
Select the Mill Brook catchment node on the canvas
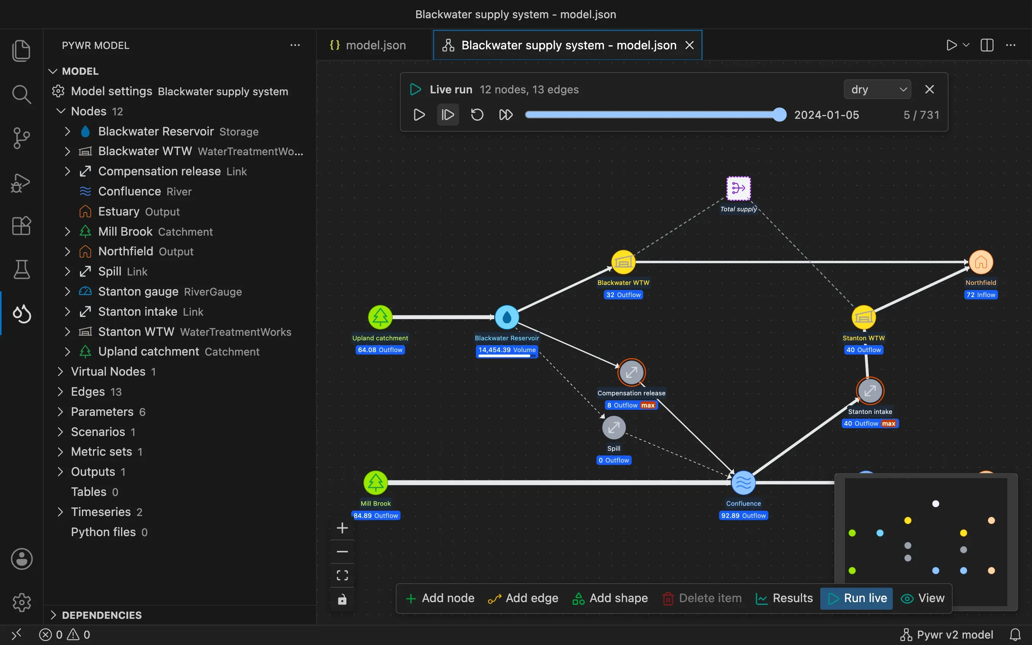tap(375, 483)
